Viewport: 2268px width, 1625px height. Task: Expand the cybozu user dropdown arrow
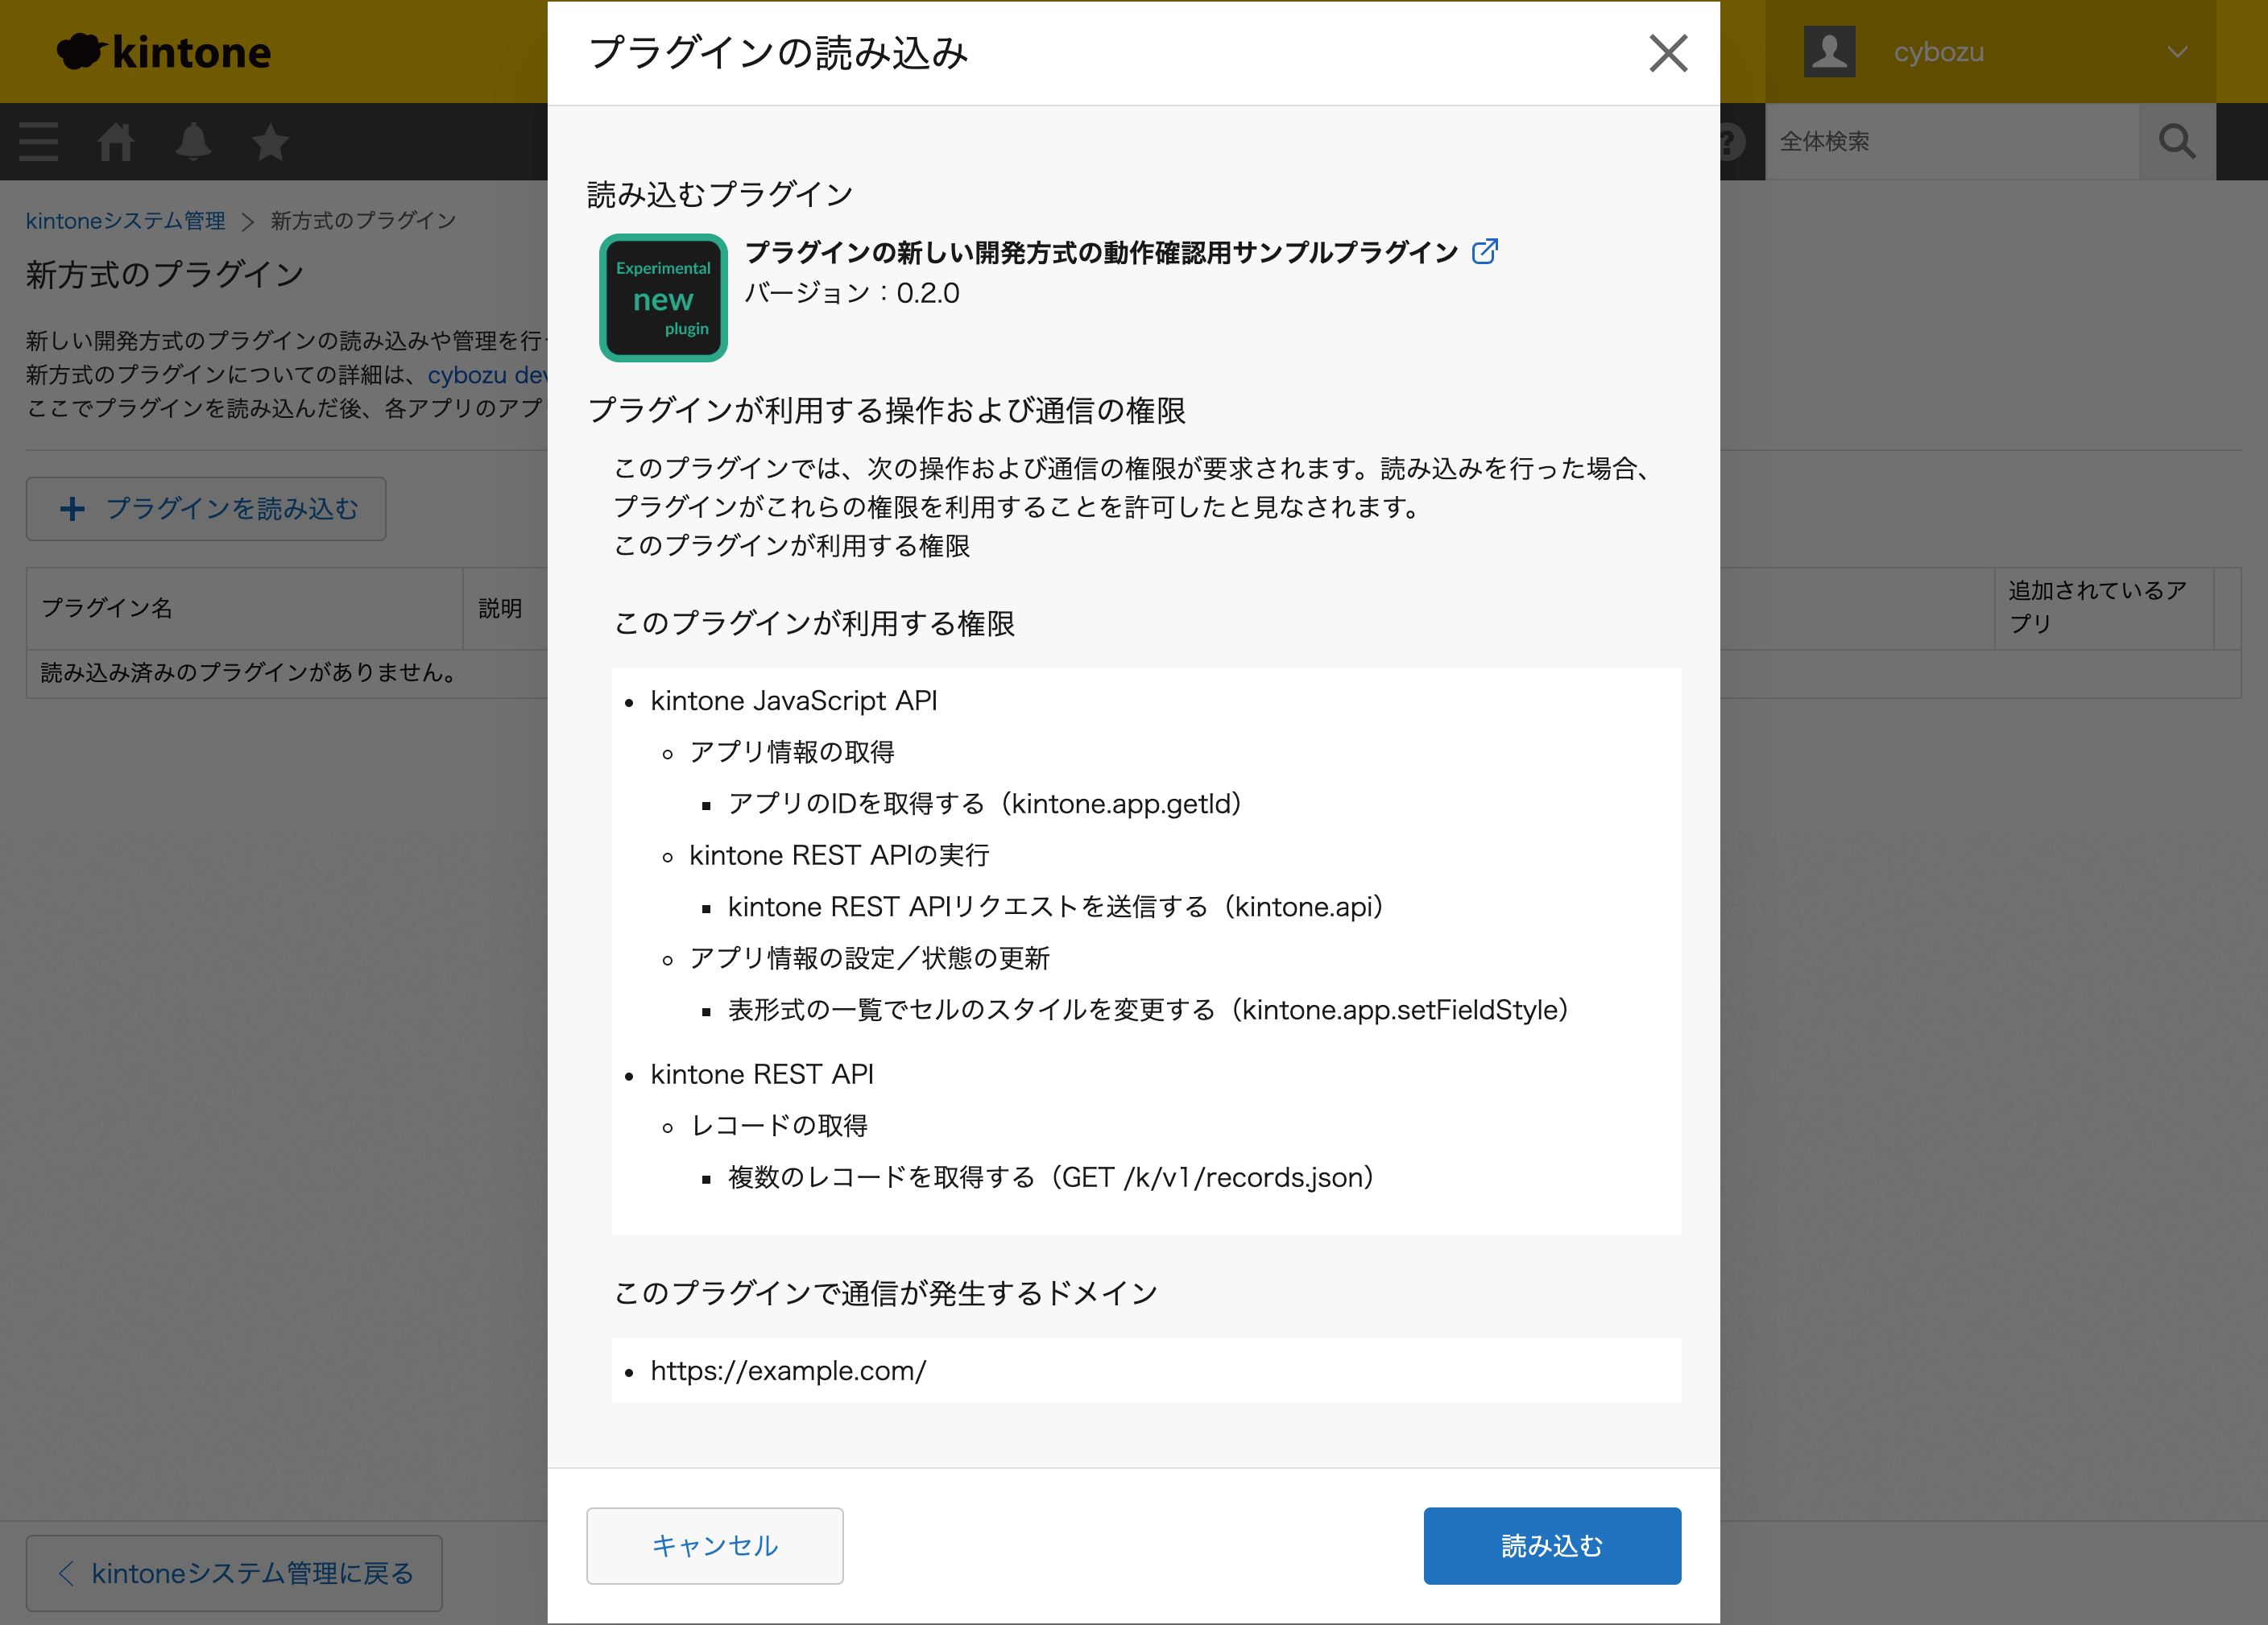(2177, 52)
